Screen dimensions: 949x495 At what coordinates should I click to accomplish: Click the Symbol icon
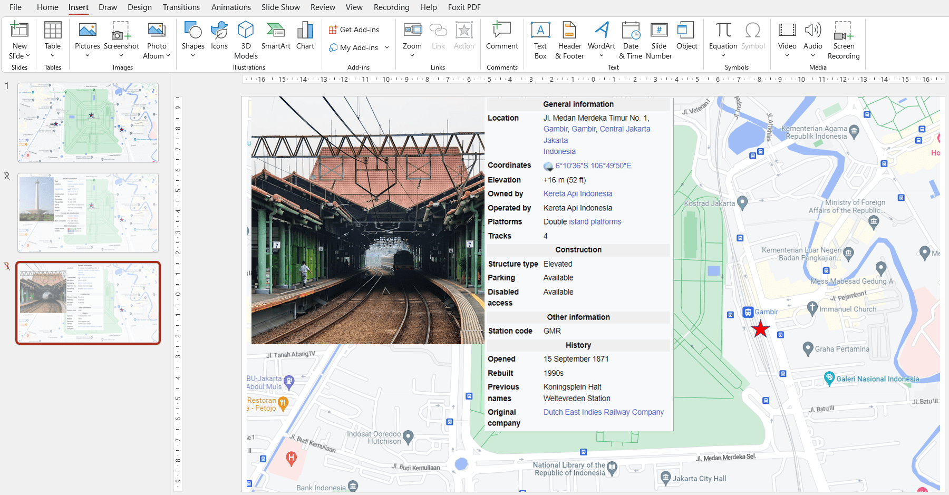pos(753,31)
